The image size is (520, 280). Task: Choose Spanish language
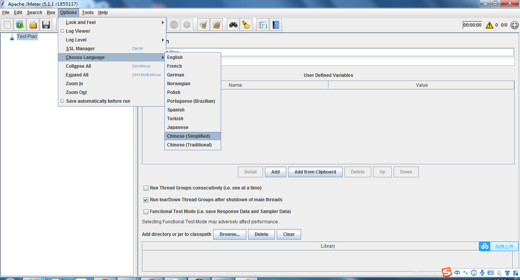193,110
